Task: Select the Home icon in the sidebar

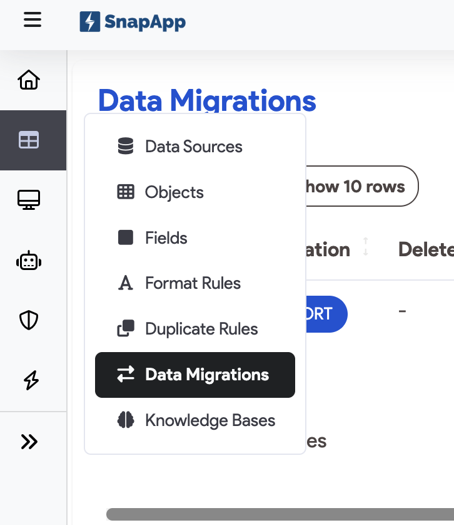Action: pyautogui.click(x=29, y=80)
